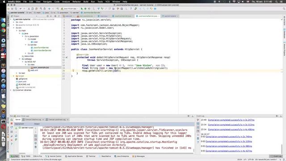Image resolution: width=286 pixels, height=161 pixels.
Task: Open the Version Control tool window button
Action: coord(54,156)
